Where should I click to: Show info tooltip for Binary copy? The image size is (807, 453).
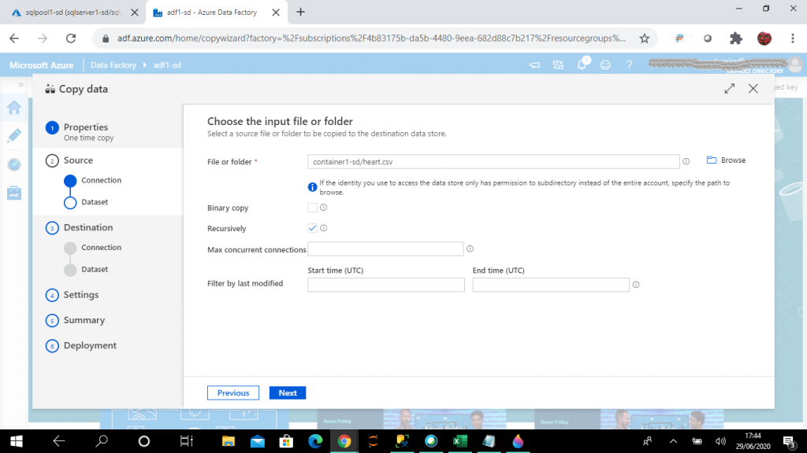[x=323, y=208]
